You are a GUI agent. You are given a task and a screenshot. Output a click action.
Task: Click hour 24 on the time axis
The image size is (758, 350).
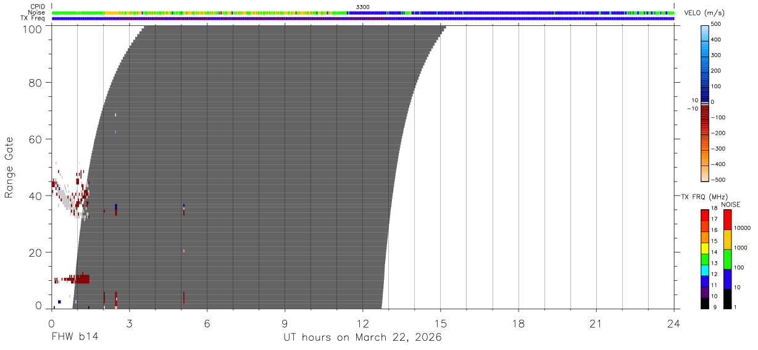(x=673, y=323)
